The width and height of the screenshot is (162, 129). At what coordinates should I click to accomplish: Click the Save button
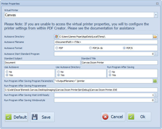point(42,117)
